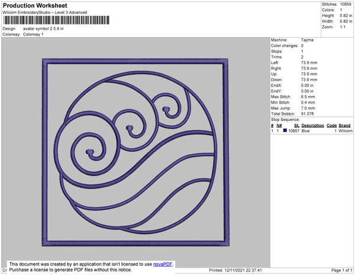Select the Right value 73.9 mm
Viewport: 355px width, 275px height.
pyautogui.click(x=309, y=69)
